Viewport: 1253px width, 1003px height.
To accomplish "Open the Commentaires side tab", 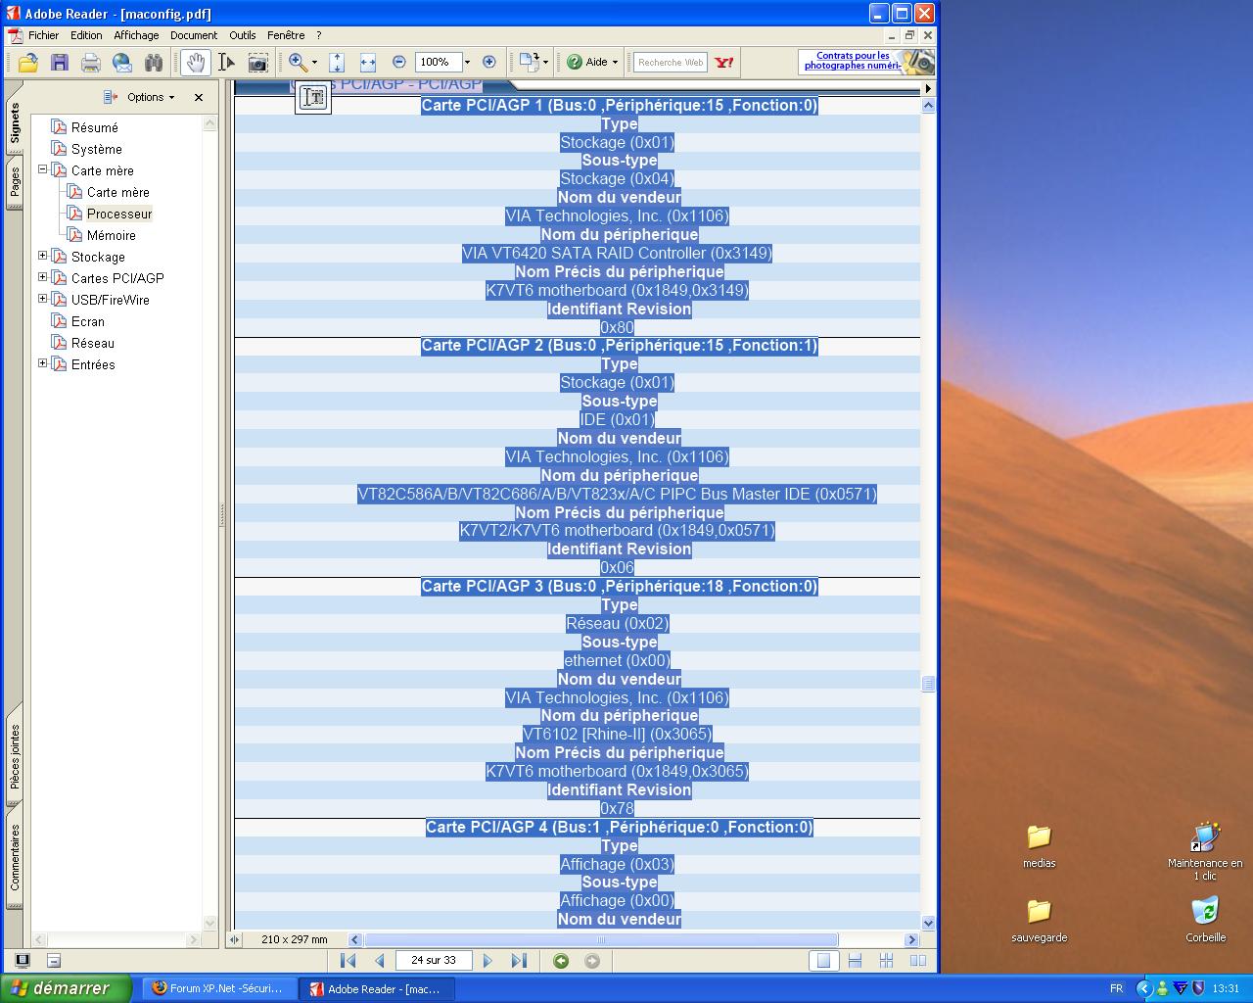I will [15, 857].
